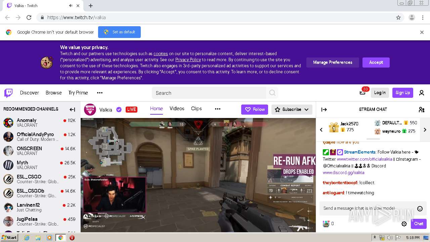Click the stream video player
Viewport: 430px width, 242px height.
[198, 175]
